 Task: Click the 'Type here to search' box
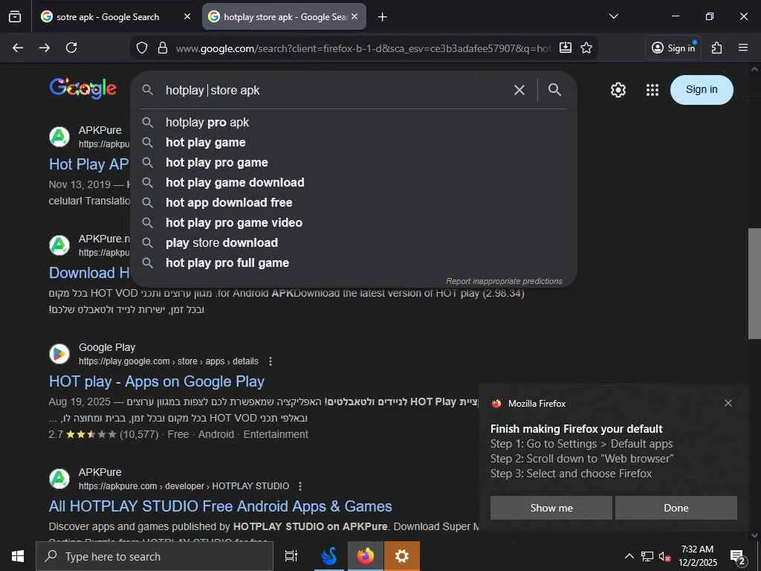click(x=155, y=556)
